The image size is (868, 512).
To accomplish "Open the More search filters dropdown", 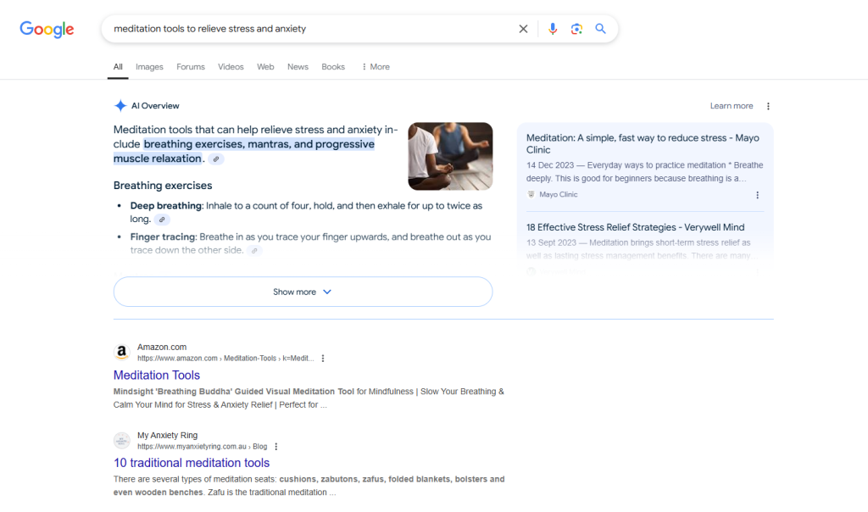I will tap(375, 67).
